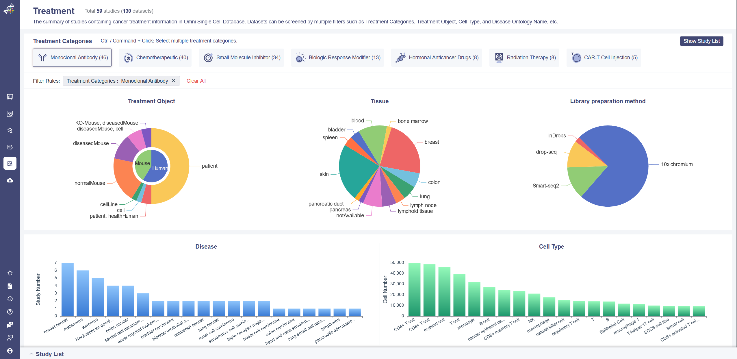This screenshot has width=737, height=359.
Task: Select CAR-T Cell Injection (5) category
Action: pyautogui.click(x=604, y=58)
